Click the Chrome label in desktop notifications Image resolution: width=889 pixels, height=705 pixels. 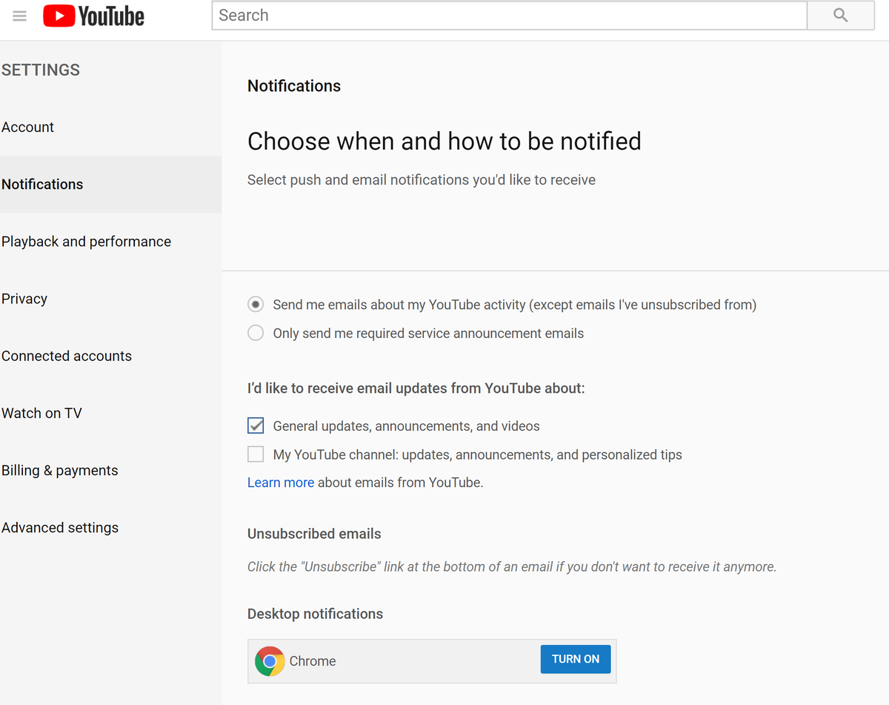(313, 661)
